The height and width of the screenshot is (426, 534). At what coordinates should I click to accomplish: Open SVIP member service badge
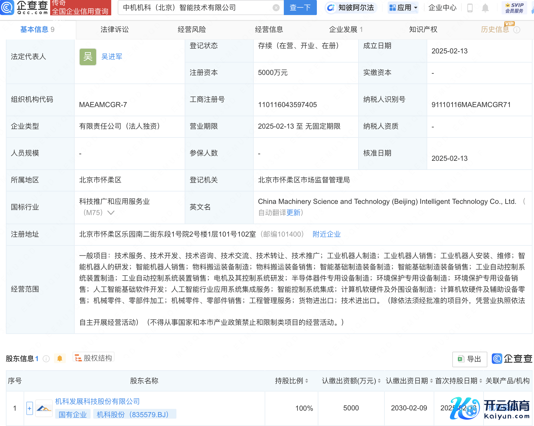coord(514,8)
